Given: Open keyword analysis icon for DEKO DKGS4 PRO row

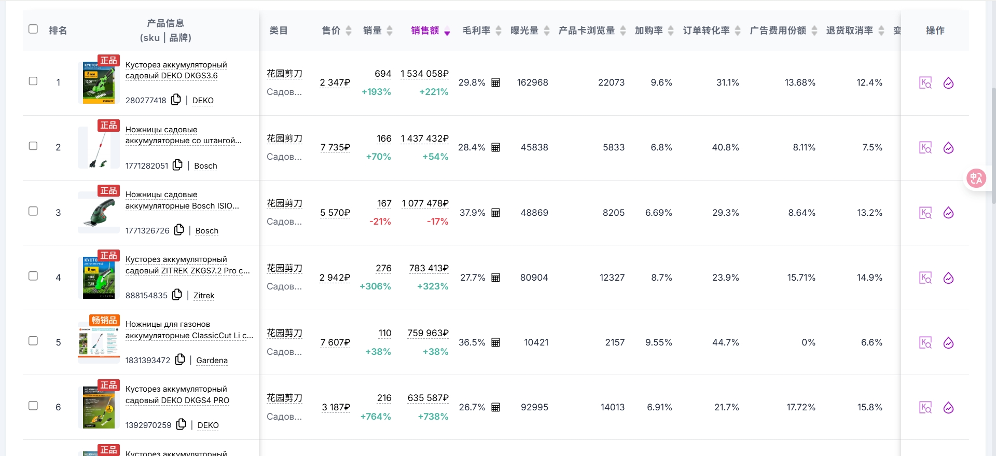Looking at the screenshot, I should pos(925,408).
